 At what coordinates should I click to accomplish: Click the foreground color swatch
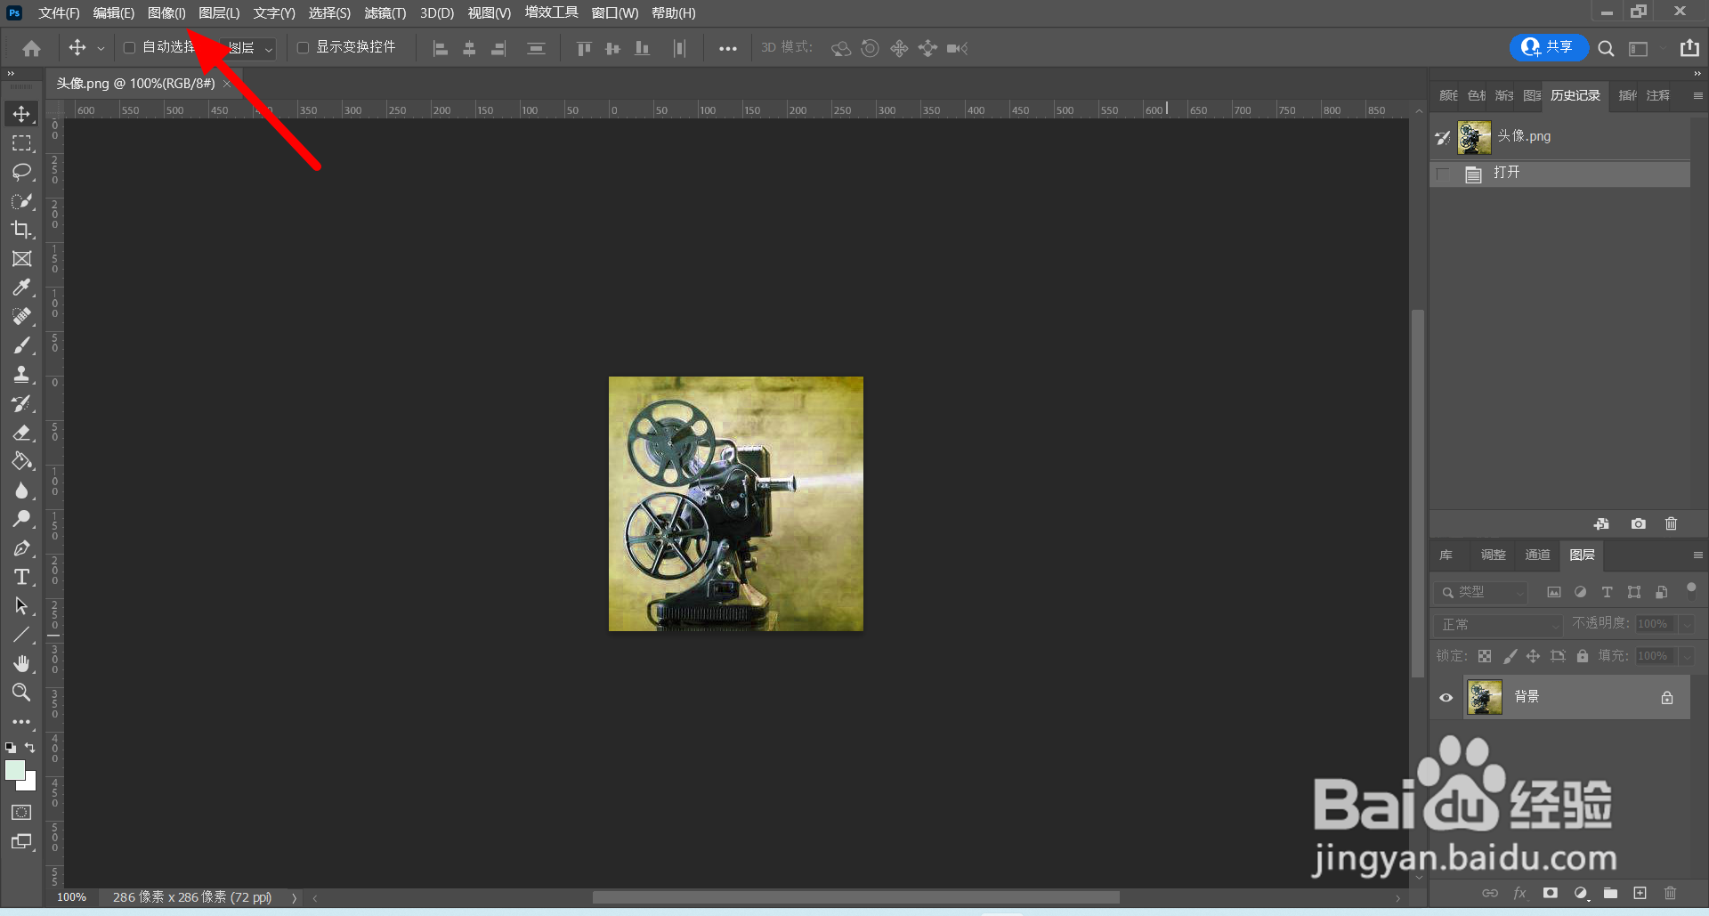tap(14, 770)
